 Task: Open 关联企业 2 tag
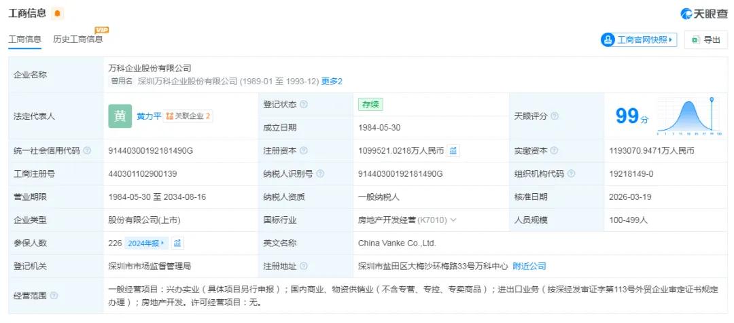[188, 116]
